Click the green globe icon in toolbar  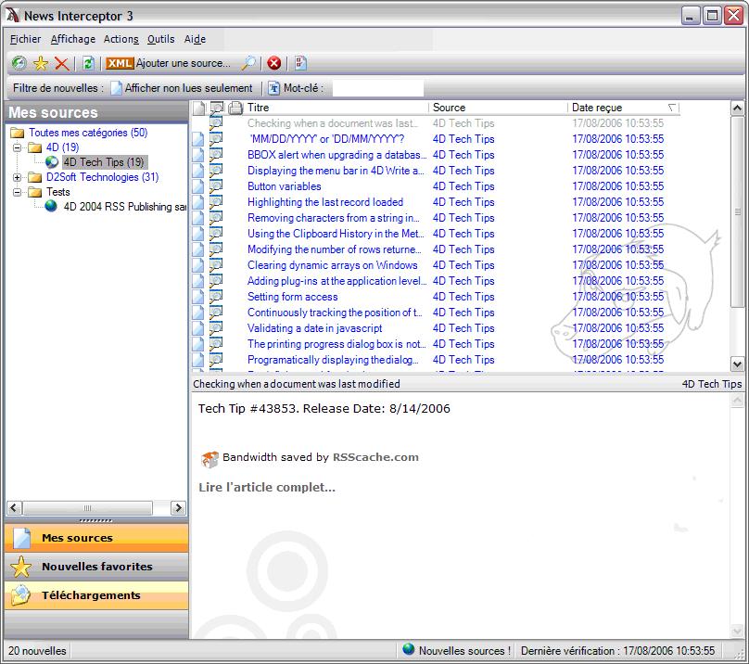tap(19, 63)
